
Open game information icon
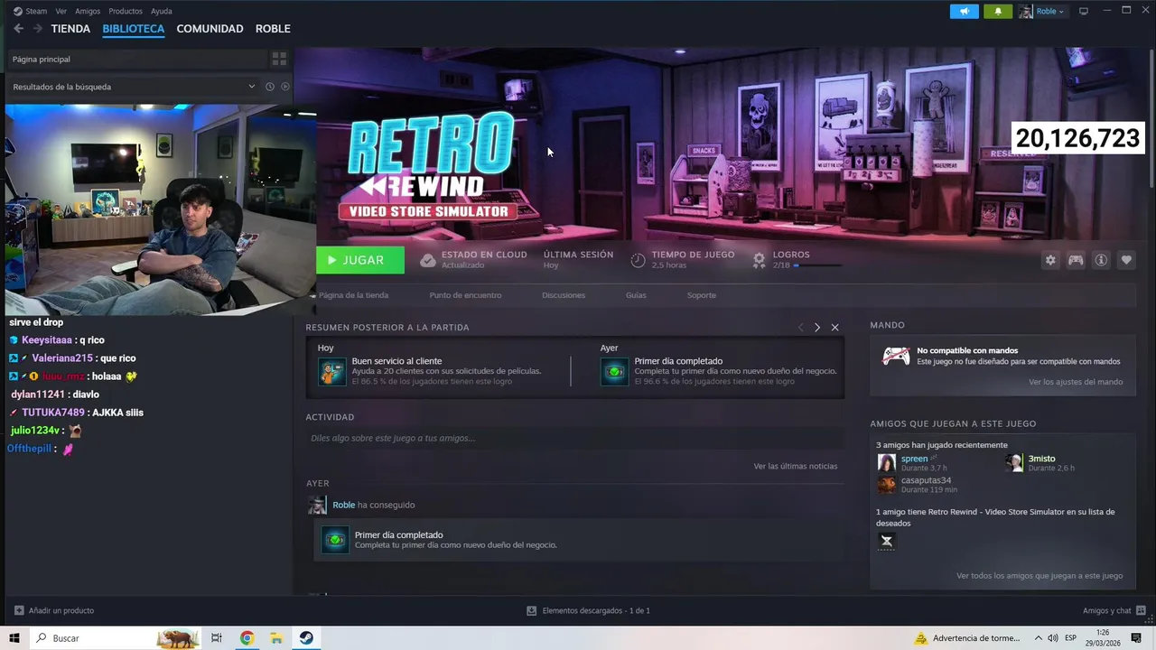tap(1101, 260)
